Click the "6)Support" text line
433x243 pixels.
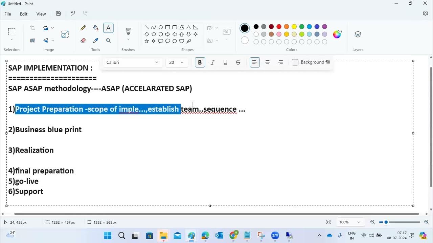click(26, 191)
